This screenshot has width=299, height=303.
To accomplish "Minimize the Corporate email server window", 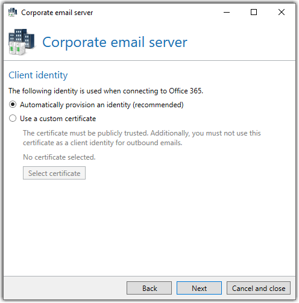I will [x=227, y=13].
